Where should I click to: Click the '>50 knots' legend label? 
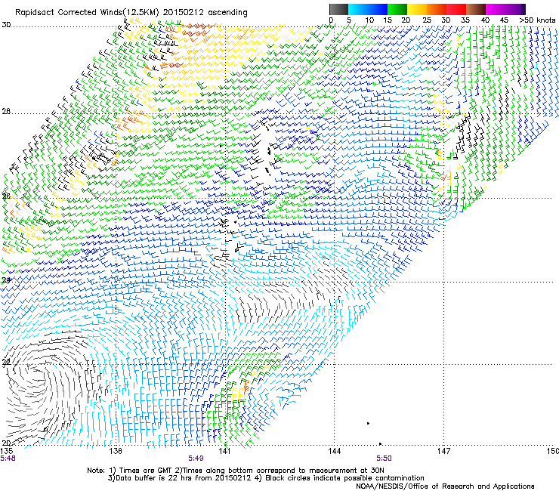[537, 20]
